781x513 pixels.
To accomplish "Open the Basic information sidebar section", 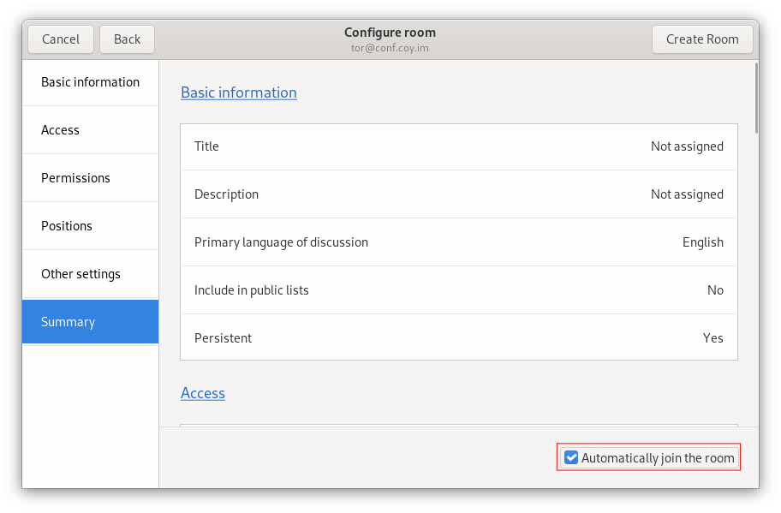I will click(x=90, y=82).
